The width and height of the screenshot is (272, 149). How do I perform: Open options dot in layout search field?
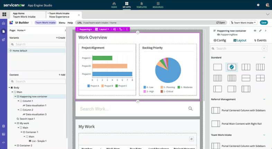pyautogui.click(x=264, y=49)
